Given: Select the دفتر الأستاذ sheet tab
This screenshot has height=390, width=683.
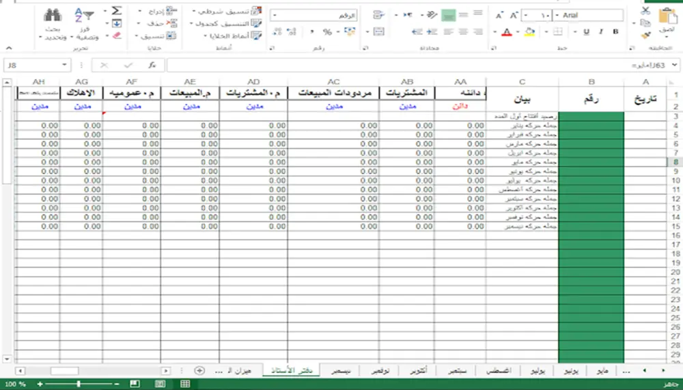Looking at the screenshot, I should [292, 371].
